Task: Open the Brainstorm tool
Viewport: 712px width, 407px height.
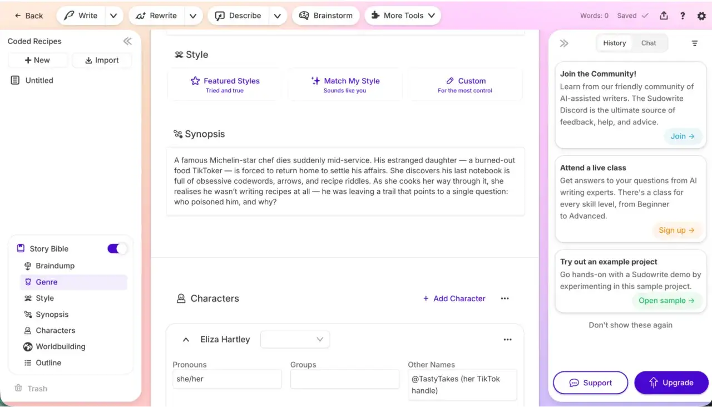Action: pyautogui.click(x=326, y=16)
